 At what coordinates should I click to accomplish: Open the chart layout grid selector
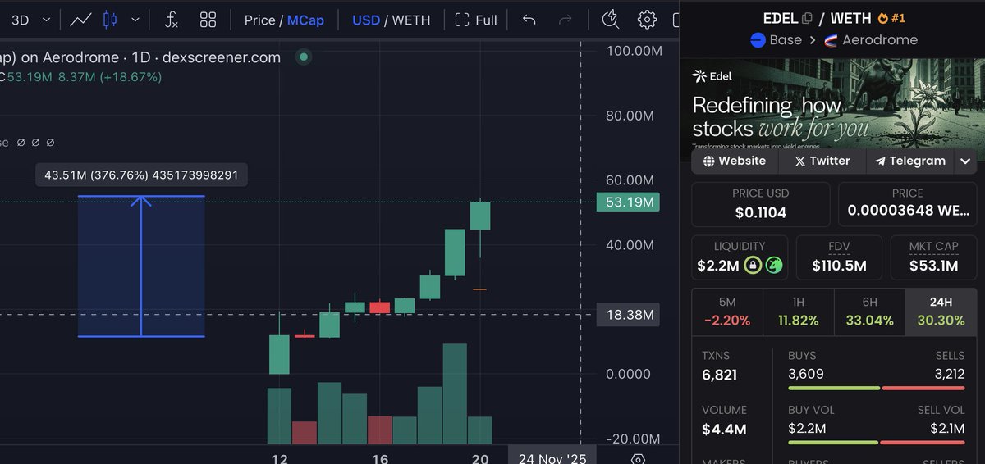(x=208, y=20)
